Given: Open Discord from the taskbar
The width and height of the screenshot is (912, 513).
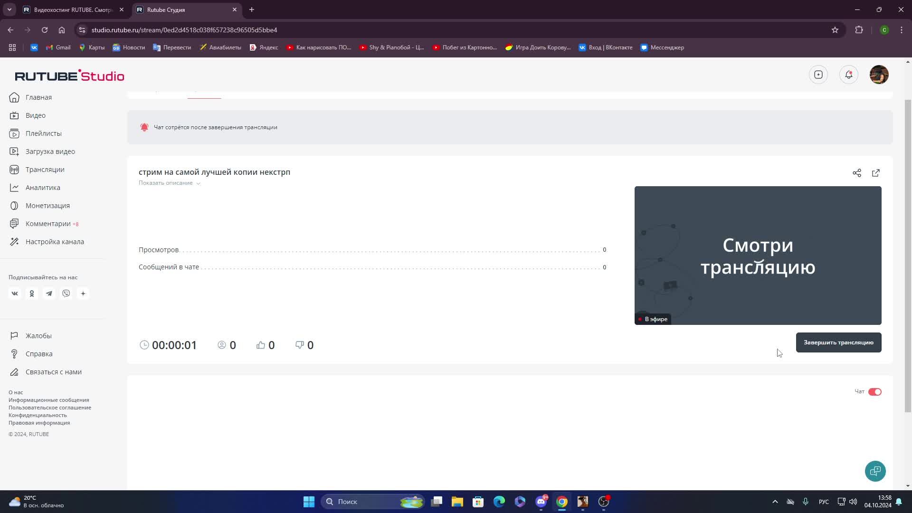Looking at the screenshot, I should [x=541, y=502].
